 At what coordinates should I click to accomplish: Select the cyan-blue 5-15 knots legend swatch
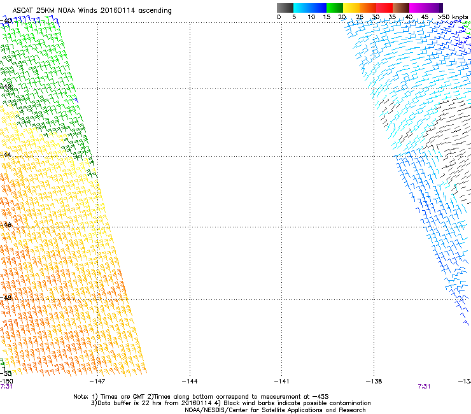(x=310, y=8)
